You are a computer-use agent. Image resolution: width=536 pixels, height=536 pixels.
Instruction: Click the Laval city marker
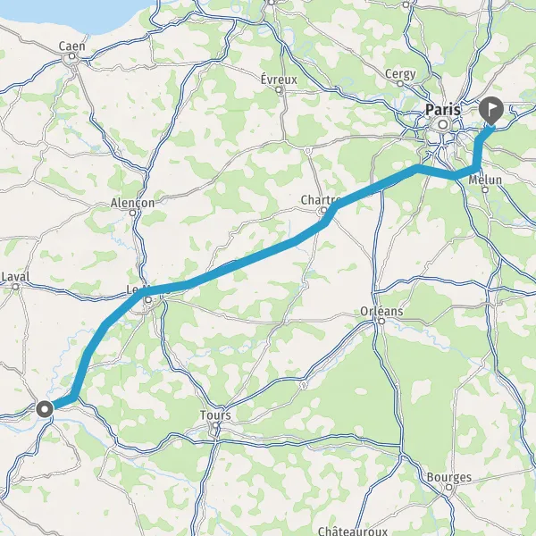[15, 287]
